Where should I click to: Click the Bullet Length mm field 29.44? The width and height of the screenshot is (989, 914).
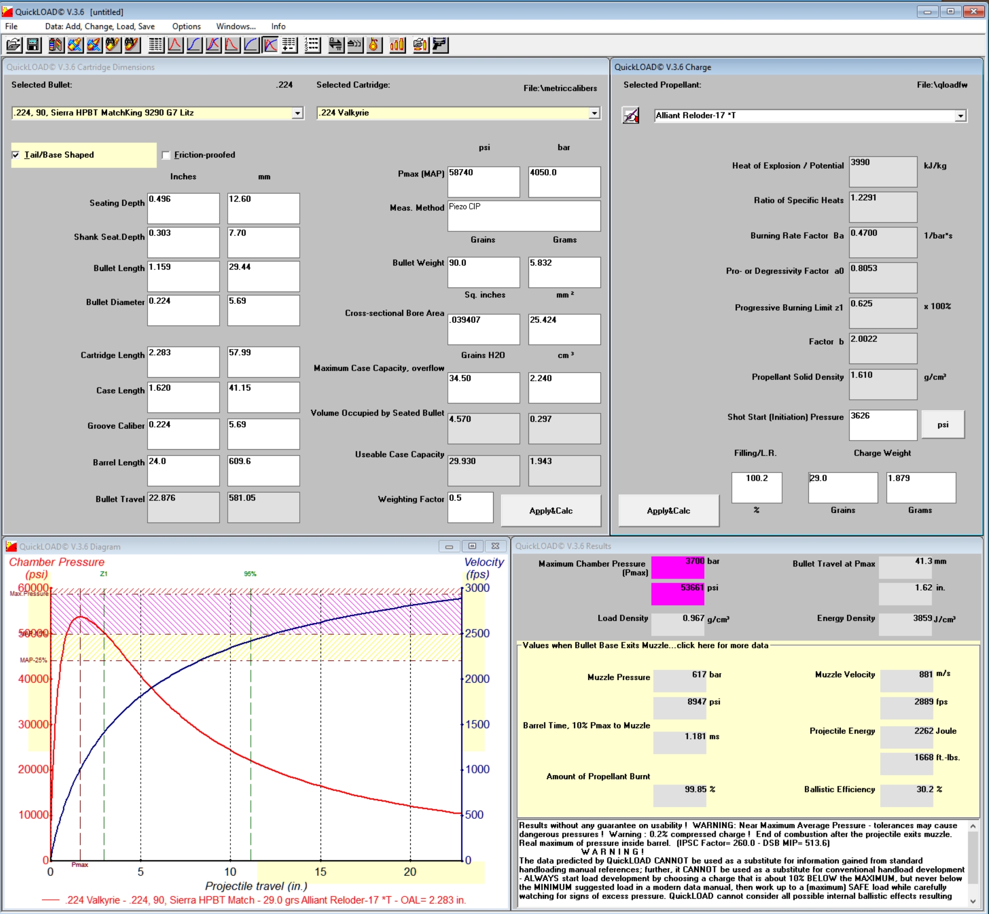pyautogui.click(x=263, y=276)
